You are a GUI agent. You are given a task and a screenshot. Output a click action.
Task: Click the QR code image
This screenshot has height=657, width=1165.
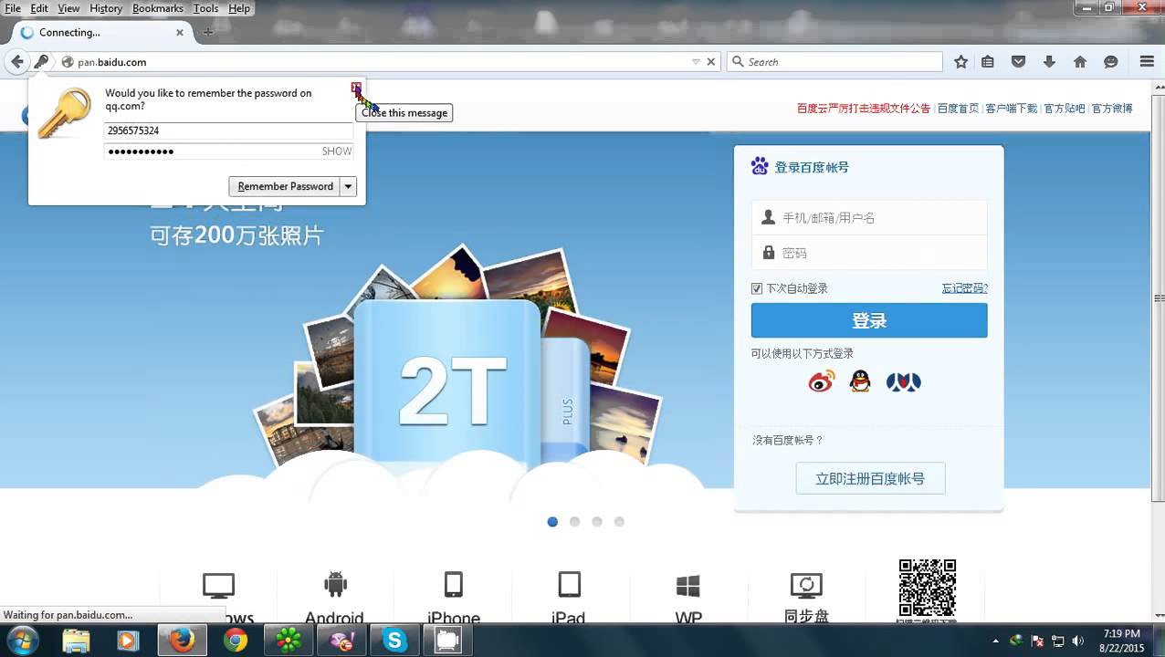click(x=927, y=588)
